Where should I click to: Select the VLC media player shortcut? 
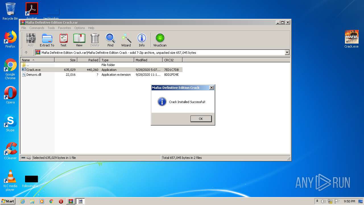10,181
